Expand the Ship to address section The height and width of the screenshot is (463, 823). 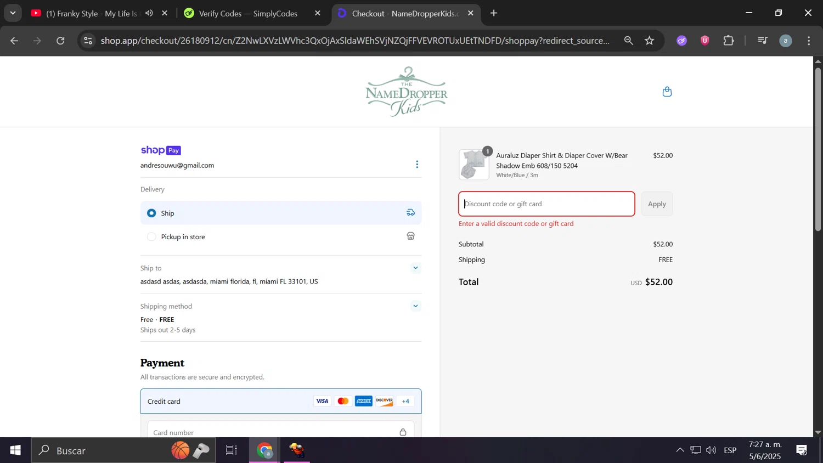click(415, 268)
